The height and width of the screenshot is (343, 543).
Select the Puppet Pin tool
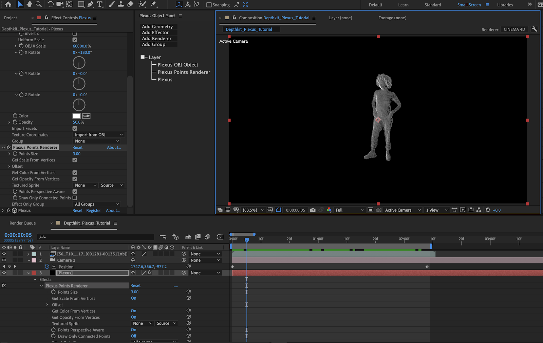153,4
